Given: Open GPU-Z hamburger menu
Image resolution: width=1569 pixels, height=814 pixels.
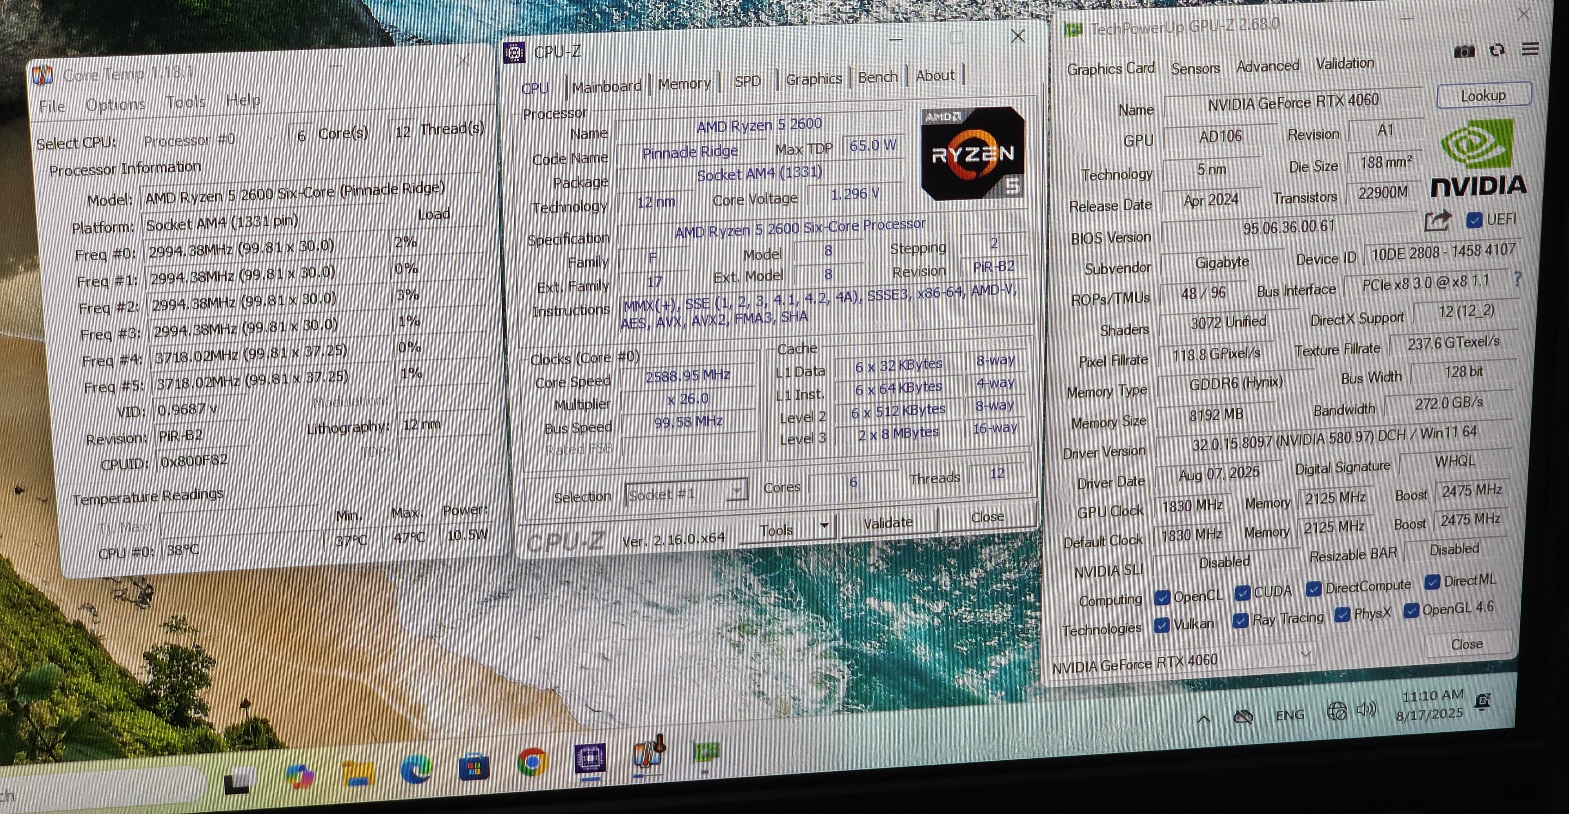Looking at the screenshot, I should pos(1530,49).
